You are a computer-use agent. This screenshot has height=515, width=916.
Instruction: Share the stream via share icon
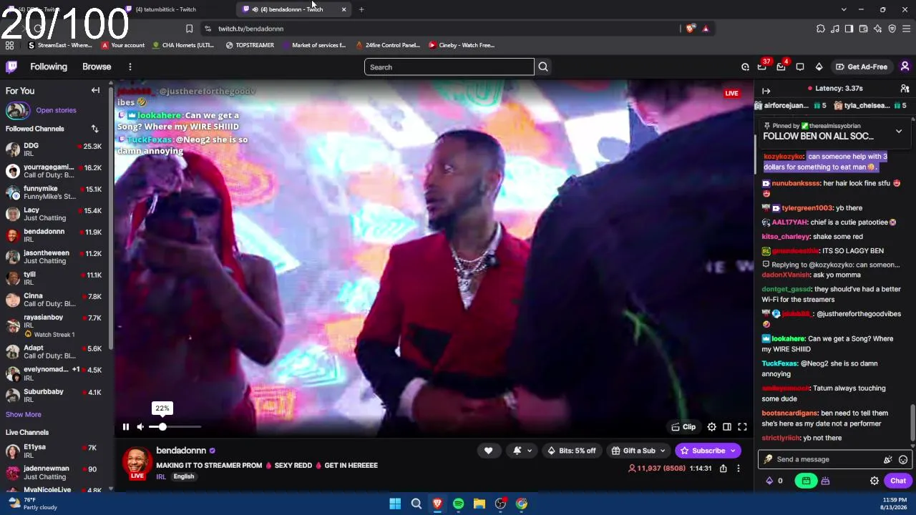(x=723, y=469)
